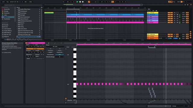Click the Velocity Range value field
193x108 pixels.
click(60, 57)
